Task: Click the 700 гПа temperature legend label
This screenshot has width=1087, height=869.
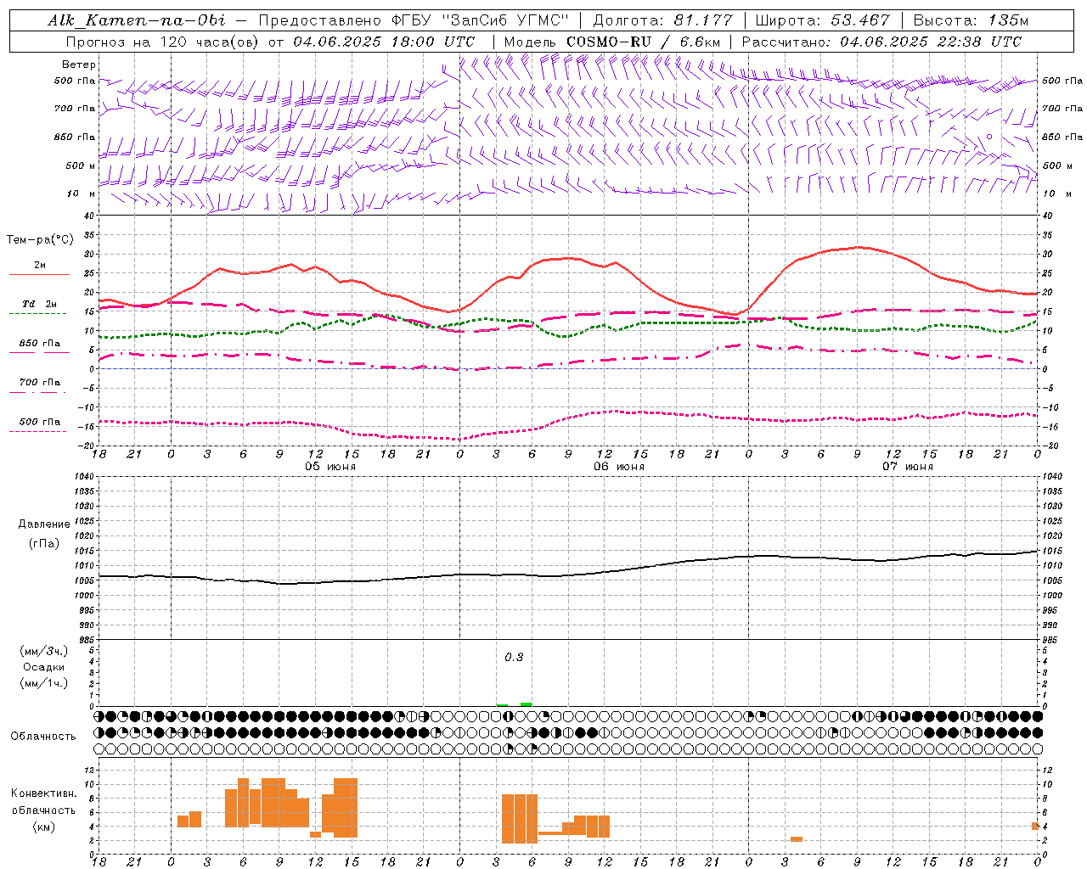Action: point(40,383)
